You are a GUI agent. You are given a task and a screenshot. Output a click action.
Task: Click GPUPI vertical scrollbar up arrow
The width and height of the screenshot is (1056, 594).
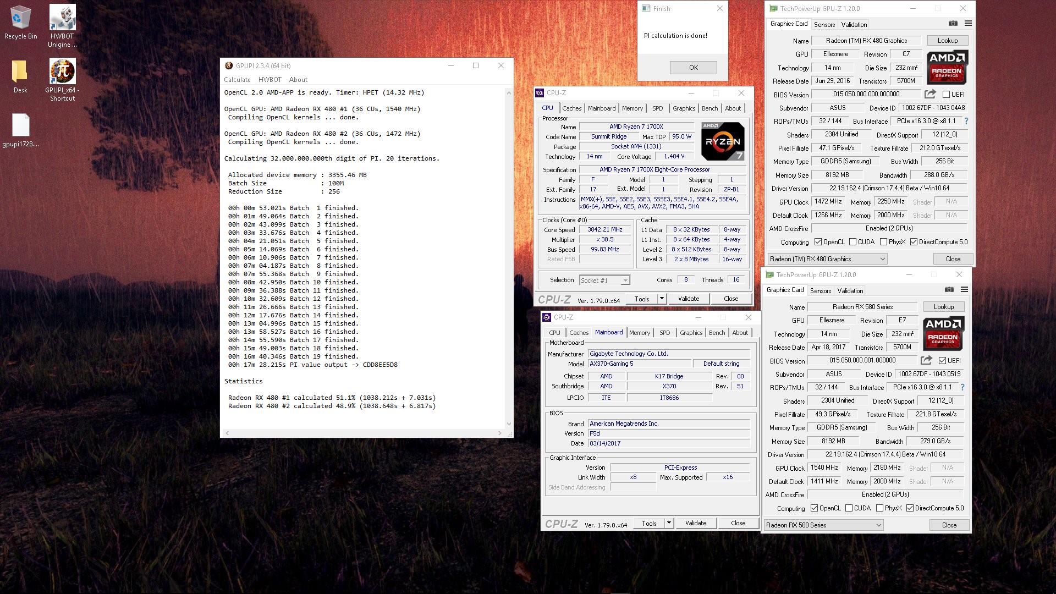509,92
